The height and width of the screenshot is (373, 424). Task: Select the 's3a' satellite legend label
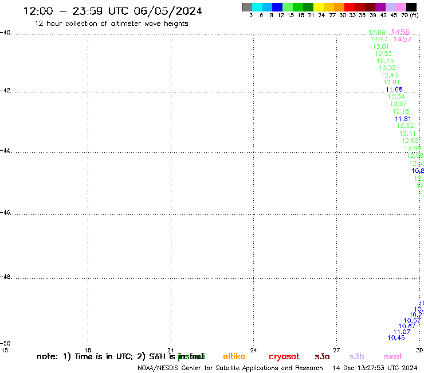click(x=322, y=356)
